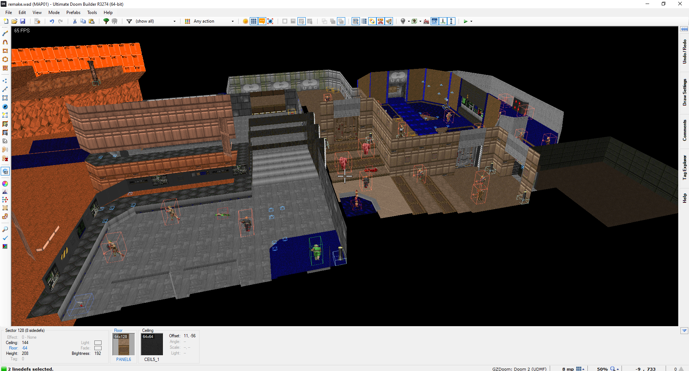
Task: Open Color Picker rainbow wheel icon
Action: coord(5,184)
